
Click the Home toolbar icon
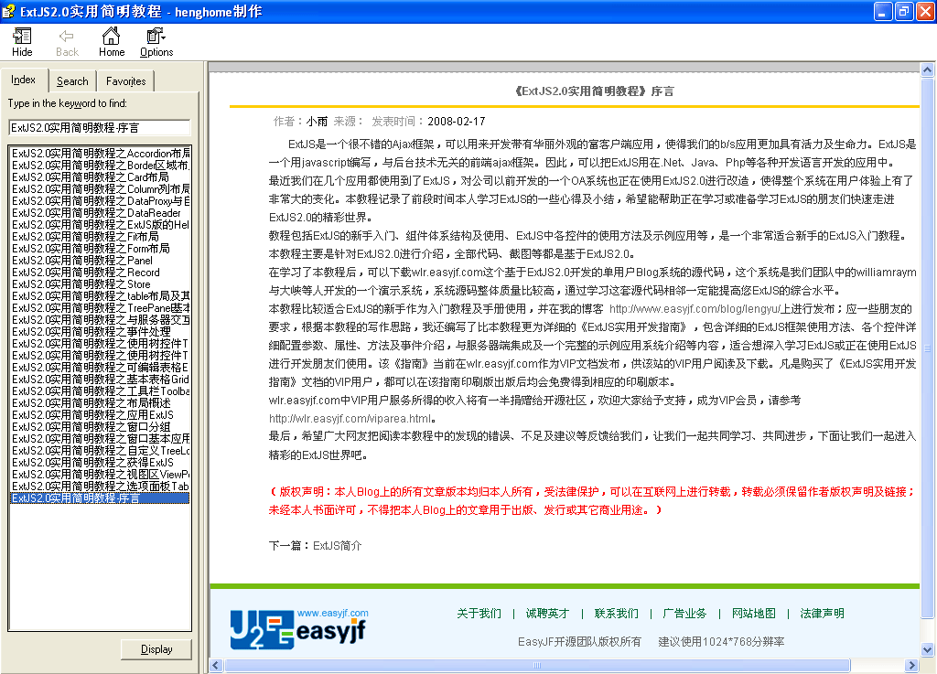pos(112,42)
